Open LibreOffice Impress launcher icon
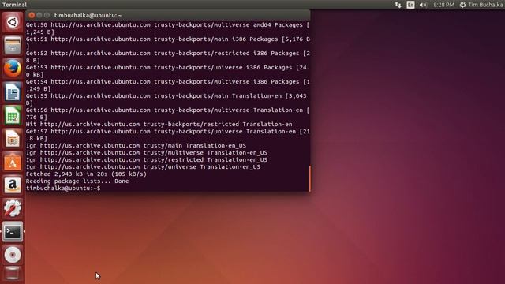The height and width of the screenshot is (284, 505). [x=13, y=139]
